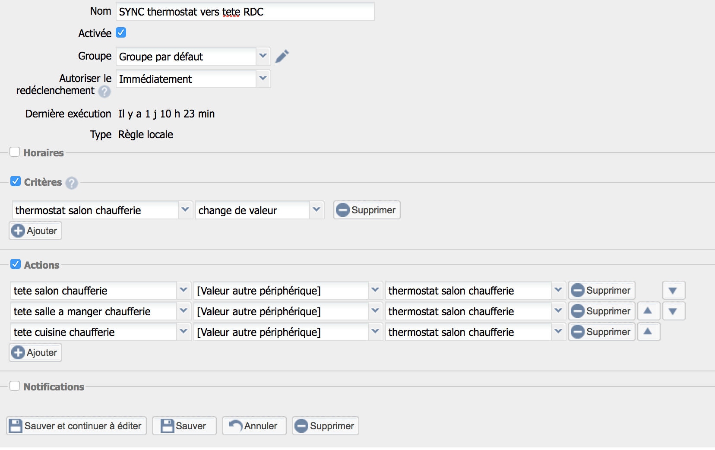Toggle the Actions section checkbox
Screen dimensions: 715x450
16,264
